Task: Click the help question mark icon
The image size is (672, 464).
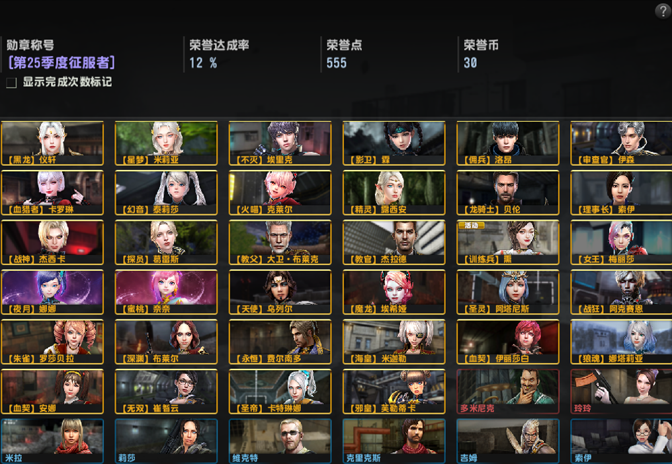Action: [x=663, y=11]
